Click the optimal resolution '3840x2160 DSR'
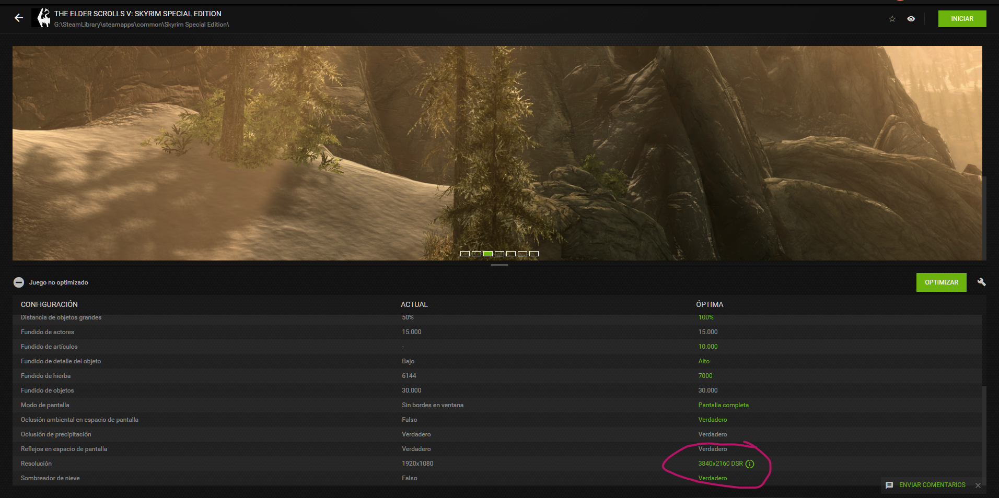The image size is (999, 498). (721, 464)
